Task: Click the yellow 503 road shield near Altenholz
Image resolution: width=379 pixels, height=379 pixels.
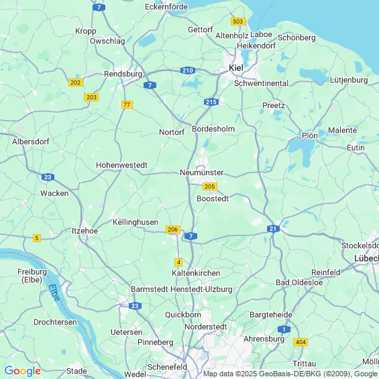Action: pos(238,21)
